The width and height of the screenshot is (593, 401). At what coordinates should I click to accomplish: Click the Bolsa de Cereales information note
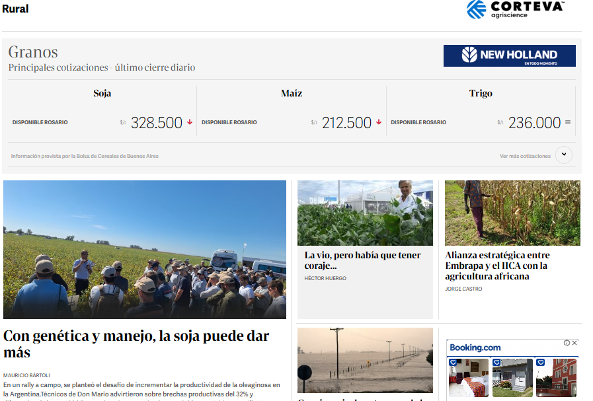[x=85, y=156]
